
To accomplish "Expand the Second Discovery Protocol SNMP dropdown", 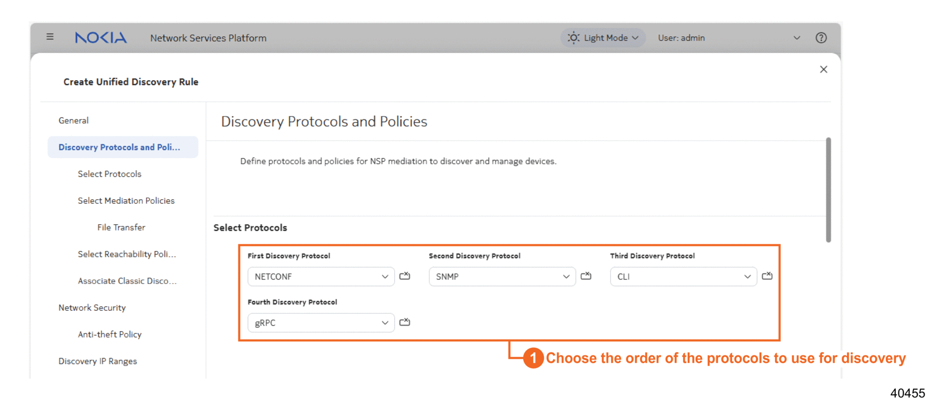I will (x=502, y=277).
